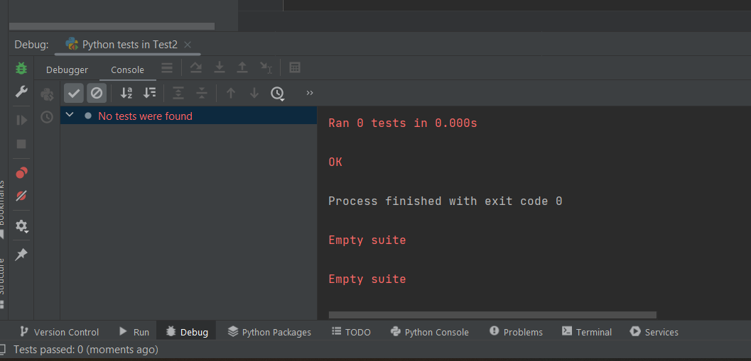Toggle Show Passed checkmark button
The image size is (751, 361).
pos(74,93)
